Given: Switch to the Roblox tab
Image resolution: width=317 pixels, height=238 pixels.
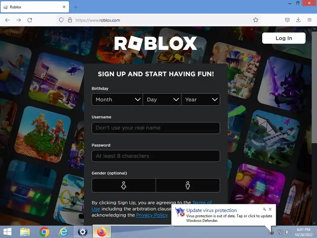Looking at the screenshot, I should [x=35, y=7].
